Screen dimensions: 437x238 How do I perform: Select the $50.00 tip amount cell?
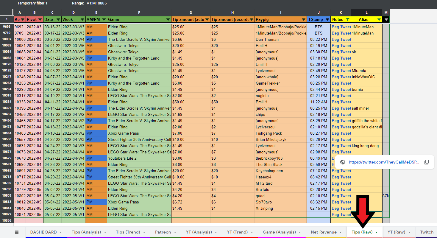tap(191, 102)
